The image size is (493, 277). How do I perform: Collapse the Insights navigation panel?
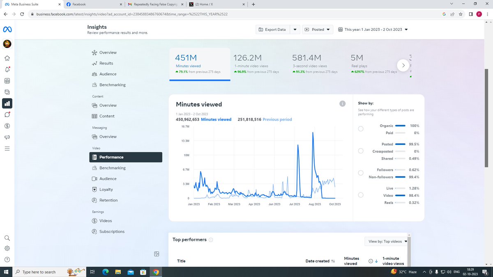[x=157, y=254]
